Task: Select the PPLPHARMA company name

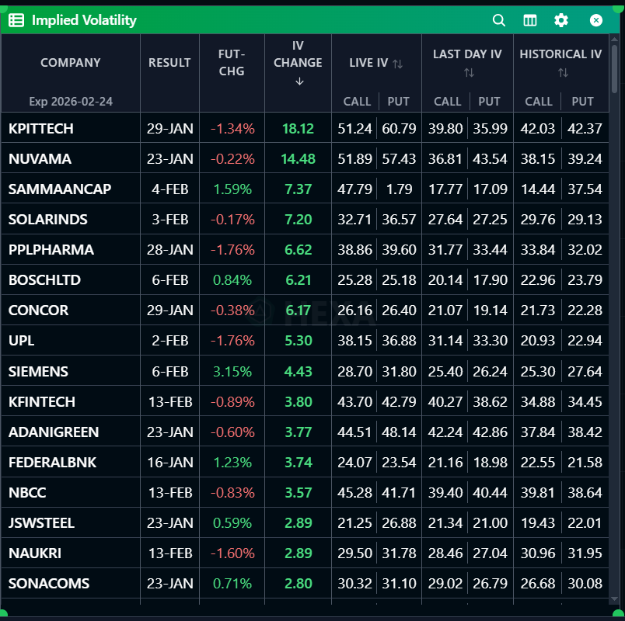Action: [x=51, y=250]
